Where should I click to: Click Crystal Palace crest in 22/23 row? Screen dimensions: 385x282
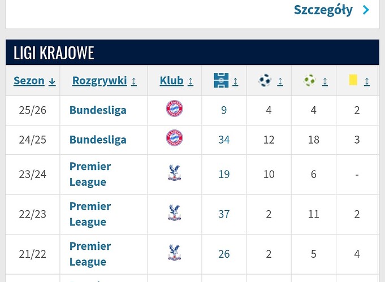[174, 214]
